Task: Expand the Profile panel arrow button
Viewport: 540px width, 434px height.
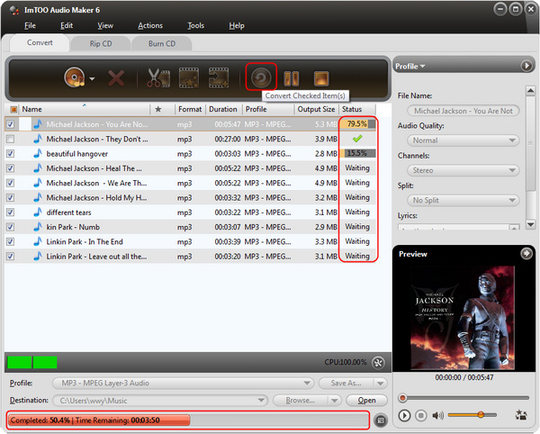Action: [x=526, y=66]
